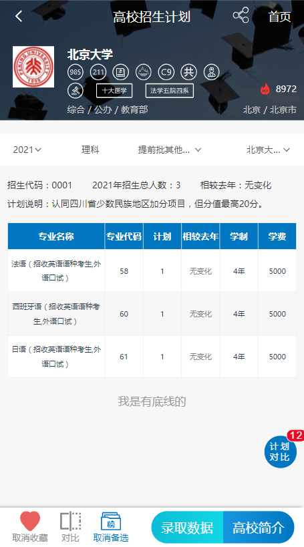Click the 专业名称 column header
The height and width of the screenshot is (547, 304).
[x=56, y=236]
